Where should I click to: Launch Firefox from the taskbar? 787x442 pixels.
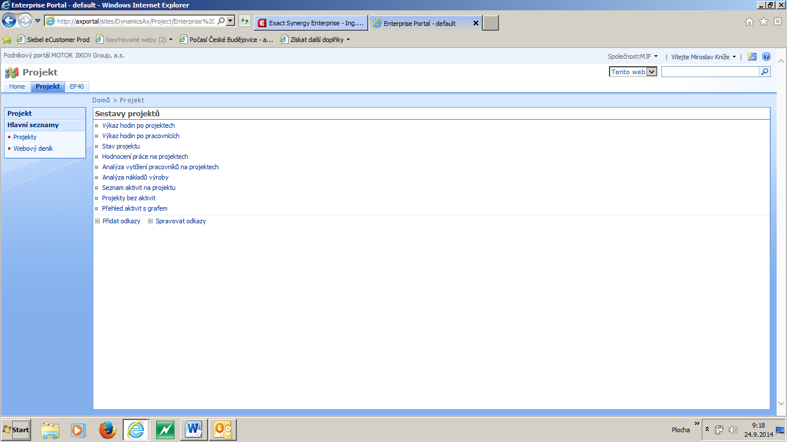coord(107,430)
